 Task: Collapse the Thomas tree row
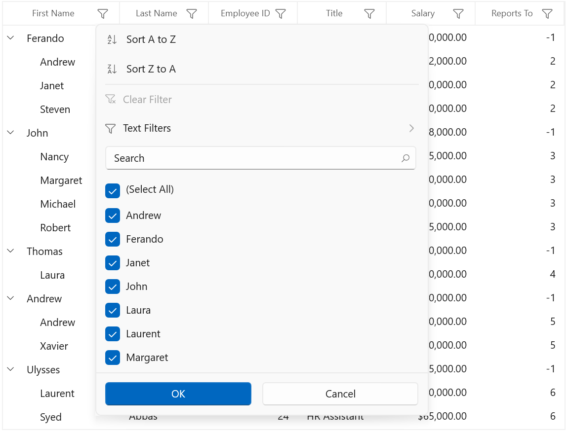(11, 251)
